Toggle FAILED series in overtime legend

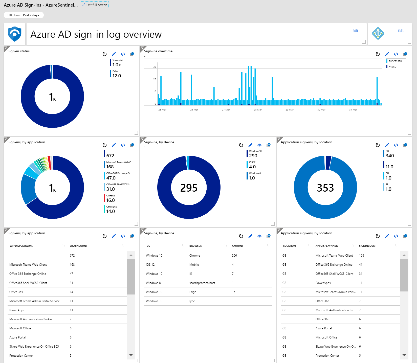coord(391,67)
